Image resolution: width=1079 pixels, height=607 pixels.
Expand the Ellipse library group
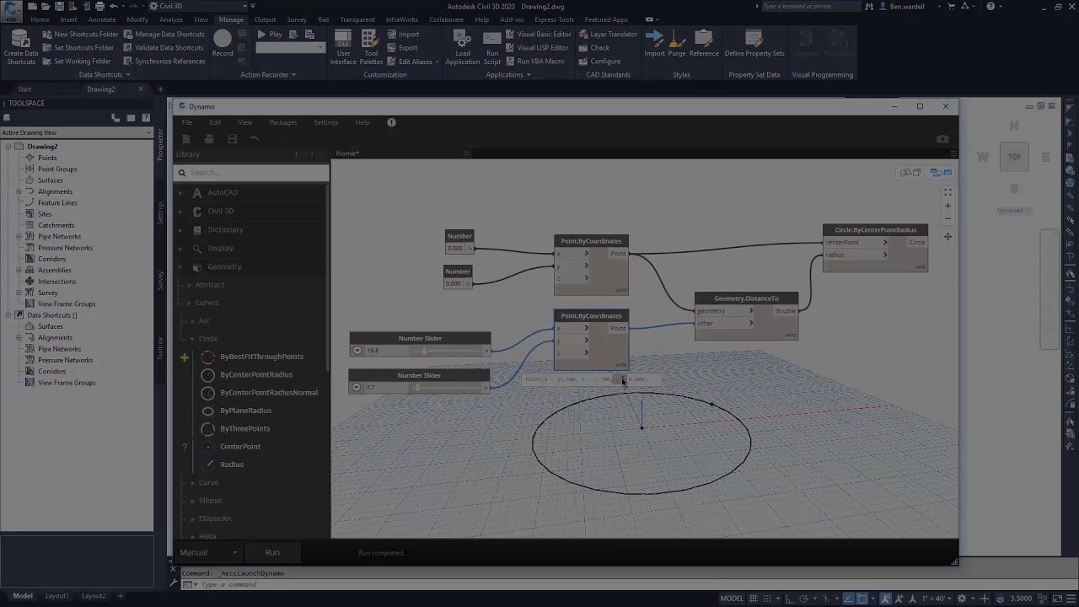coord(193,501)
